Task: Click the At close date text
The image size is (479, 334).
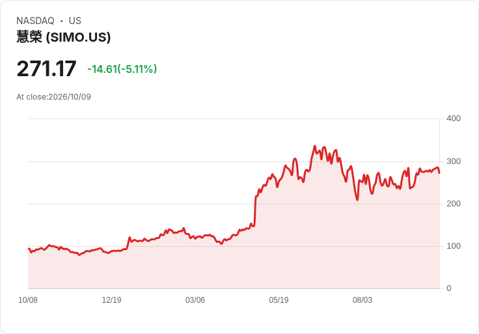Action: click(x=54, y=97)
